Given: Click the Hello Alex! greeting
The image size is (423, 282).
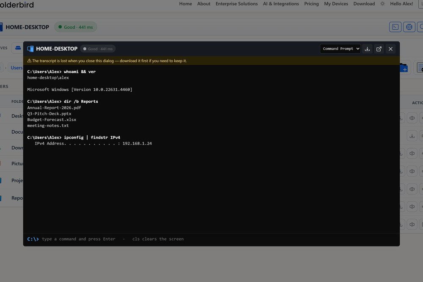Looking at the screenshot, I should (x=401, y=4).
